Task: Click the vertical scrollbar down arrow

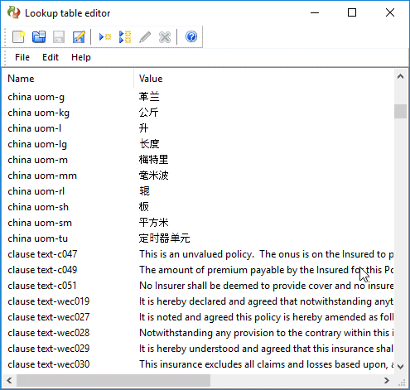Action: point(401,367)
